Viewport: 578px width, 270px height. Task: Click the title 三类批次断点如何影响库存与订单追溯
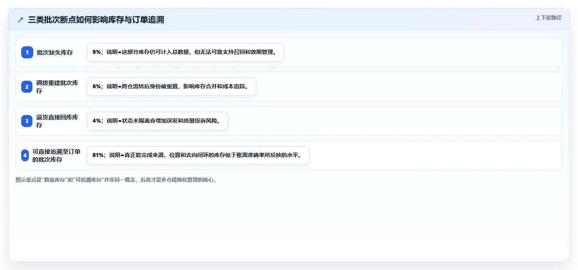coord(96,20)
